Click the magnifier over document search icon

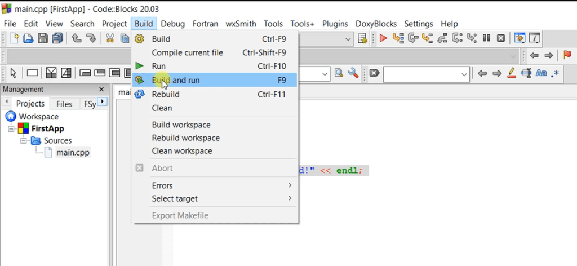pos(339,73)
